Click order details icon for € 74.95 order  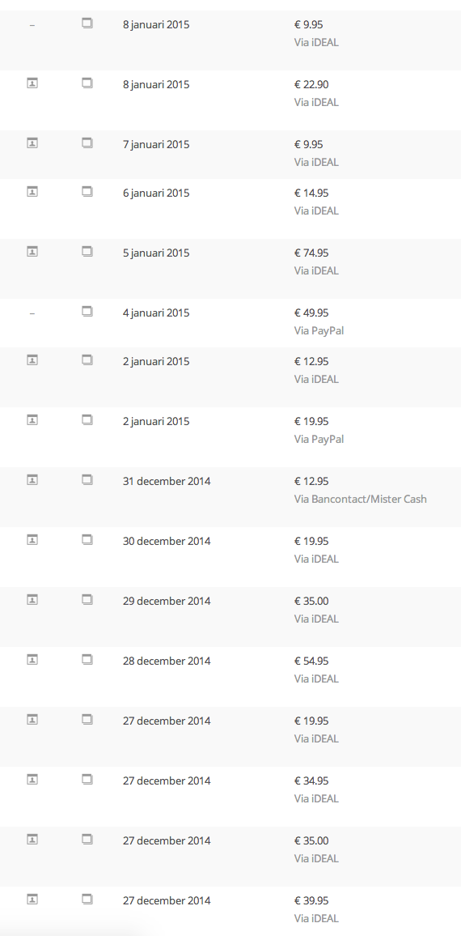87,252
